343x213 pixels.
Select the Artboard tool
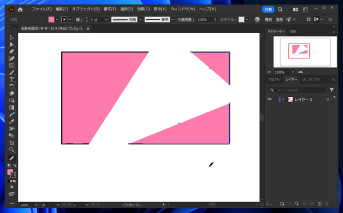coord(11,143)
